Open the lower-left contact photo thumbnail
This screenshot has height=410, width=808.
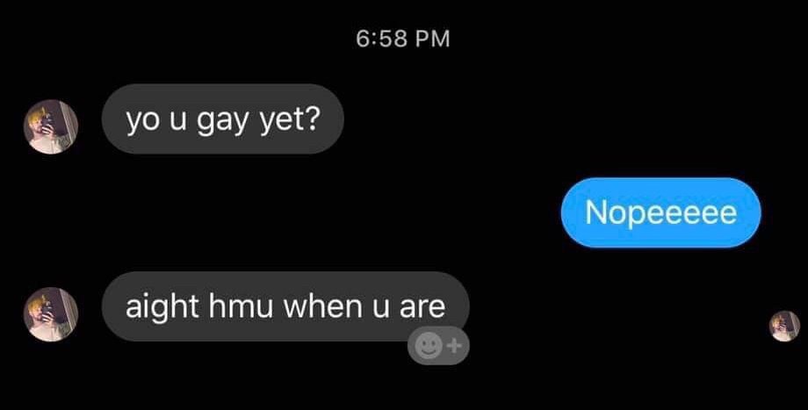51,314
